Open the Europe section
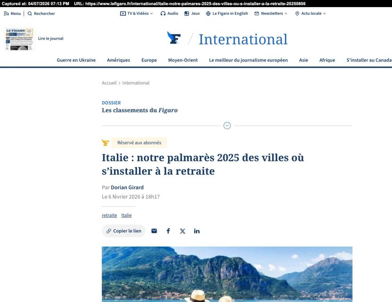 (149, 60)
